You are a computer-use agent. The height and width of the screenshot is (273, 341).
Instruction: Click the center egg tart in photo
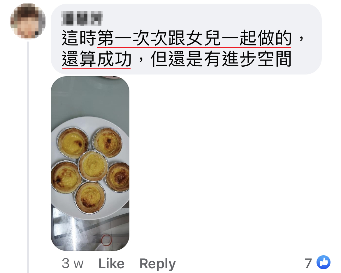[x=93, y=166]
